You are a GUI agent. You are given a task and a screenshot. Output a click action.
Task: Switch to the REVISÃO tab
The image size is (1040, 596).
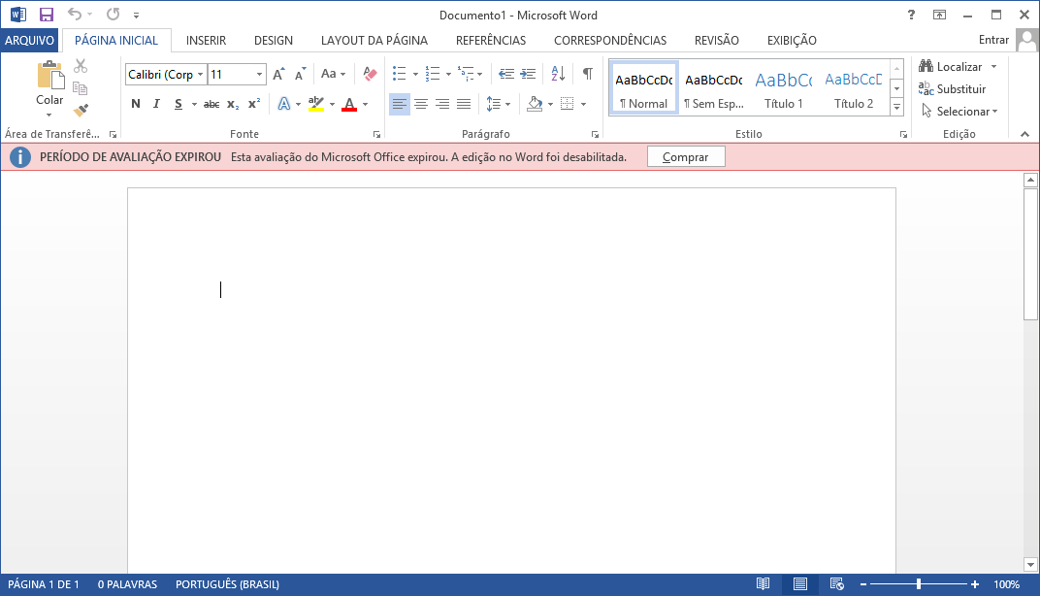point(716,41)
